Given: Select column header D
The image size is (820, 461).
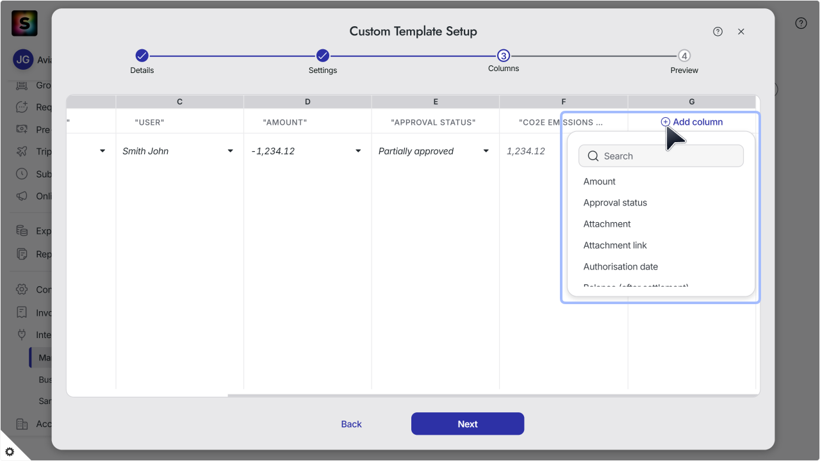Looking at the screenshot, I should click(307, 102).
